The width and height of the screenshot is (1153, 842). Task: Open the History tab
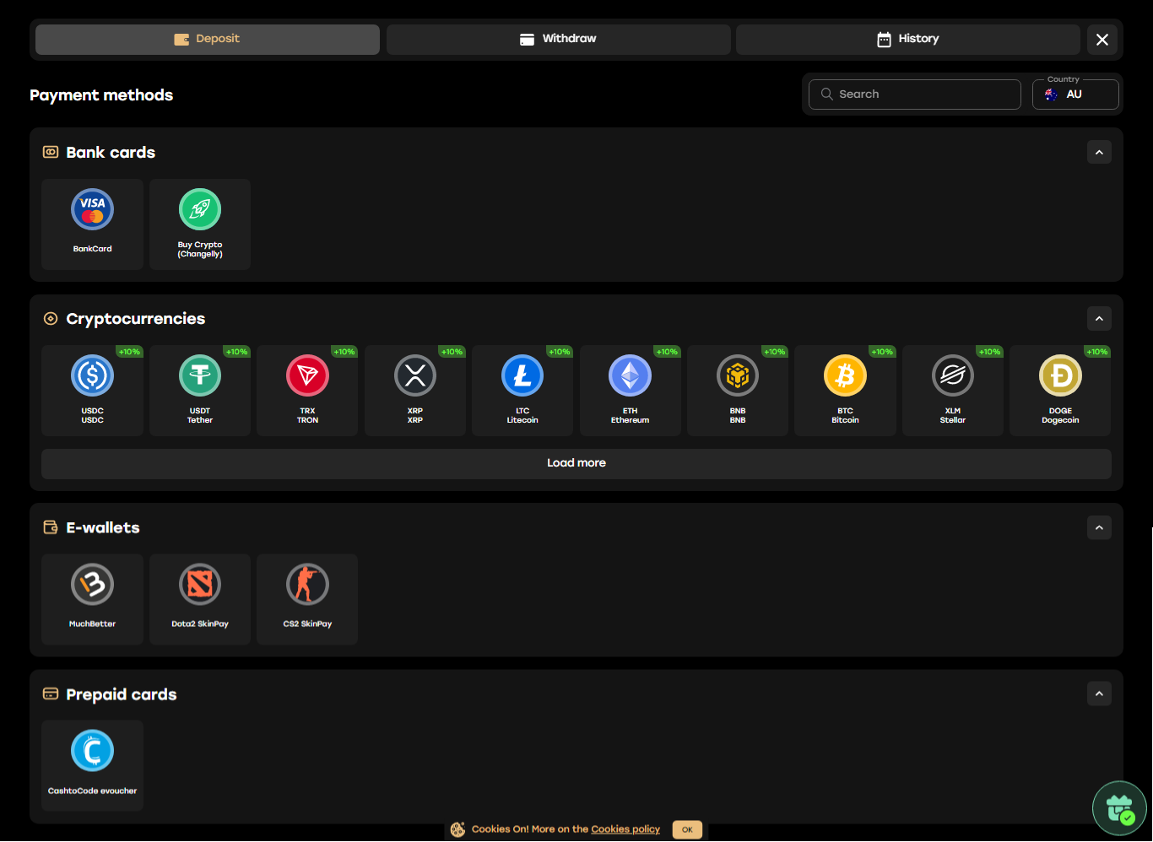pyautogui.click(x=907, y=39)
